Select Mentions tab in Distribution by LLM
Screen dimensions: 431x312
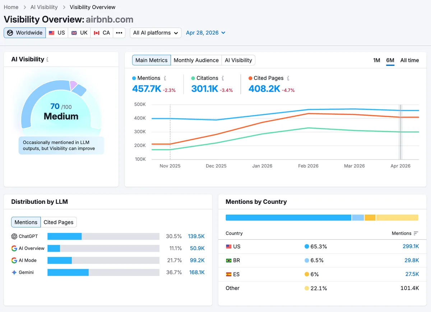26,222
